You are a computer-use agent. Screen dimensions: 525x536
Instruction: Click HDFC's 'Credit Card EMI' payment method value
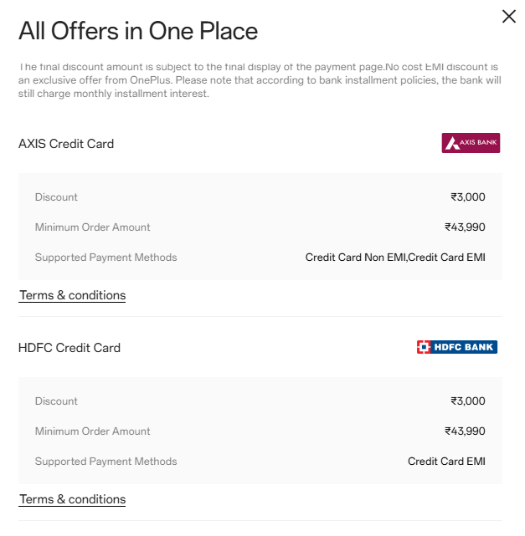click(446, 462)
